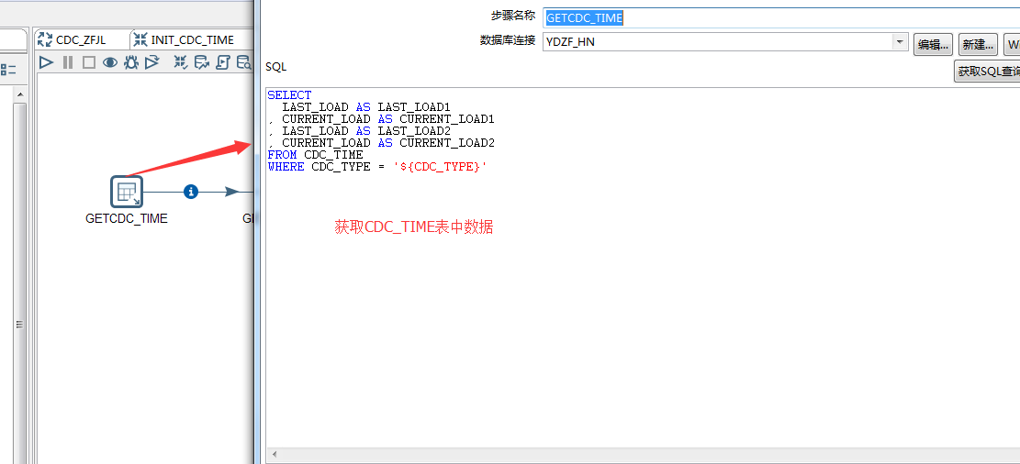Switch to the INIT_CDC_TIME tab
The height and width of the screenshot is (464, 1020).
(192, 39)
